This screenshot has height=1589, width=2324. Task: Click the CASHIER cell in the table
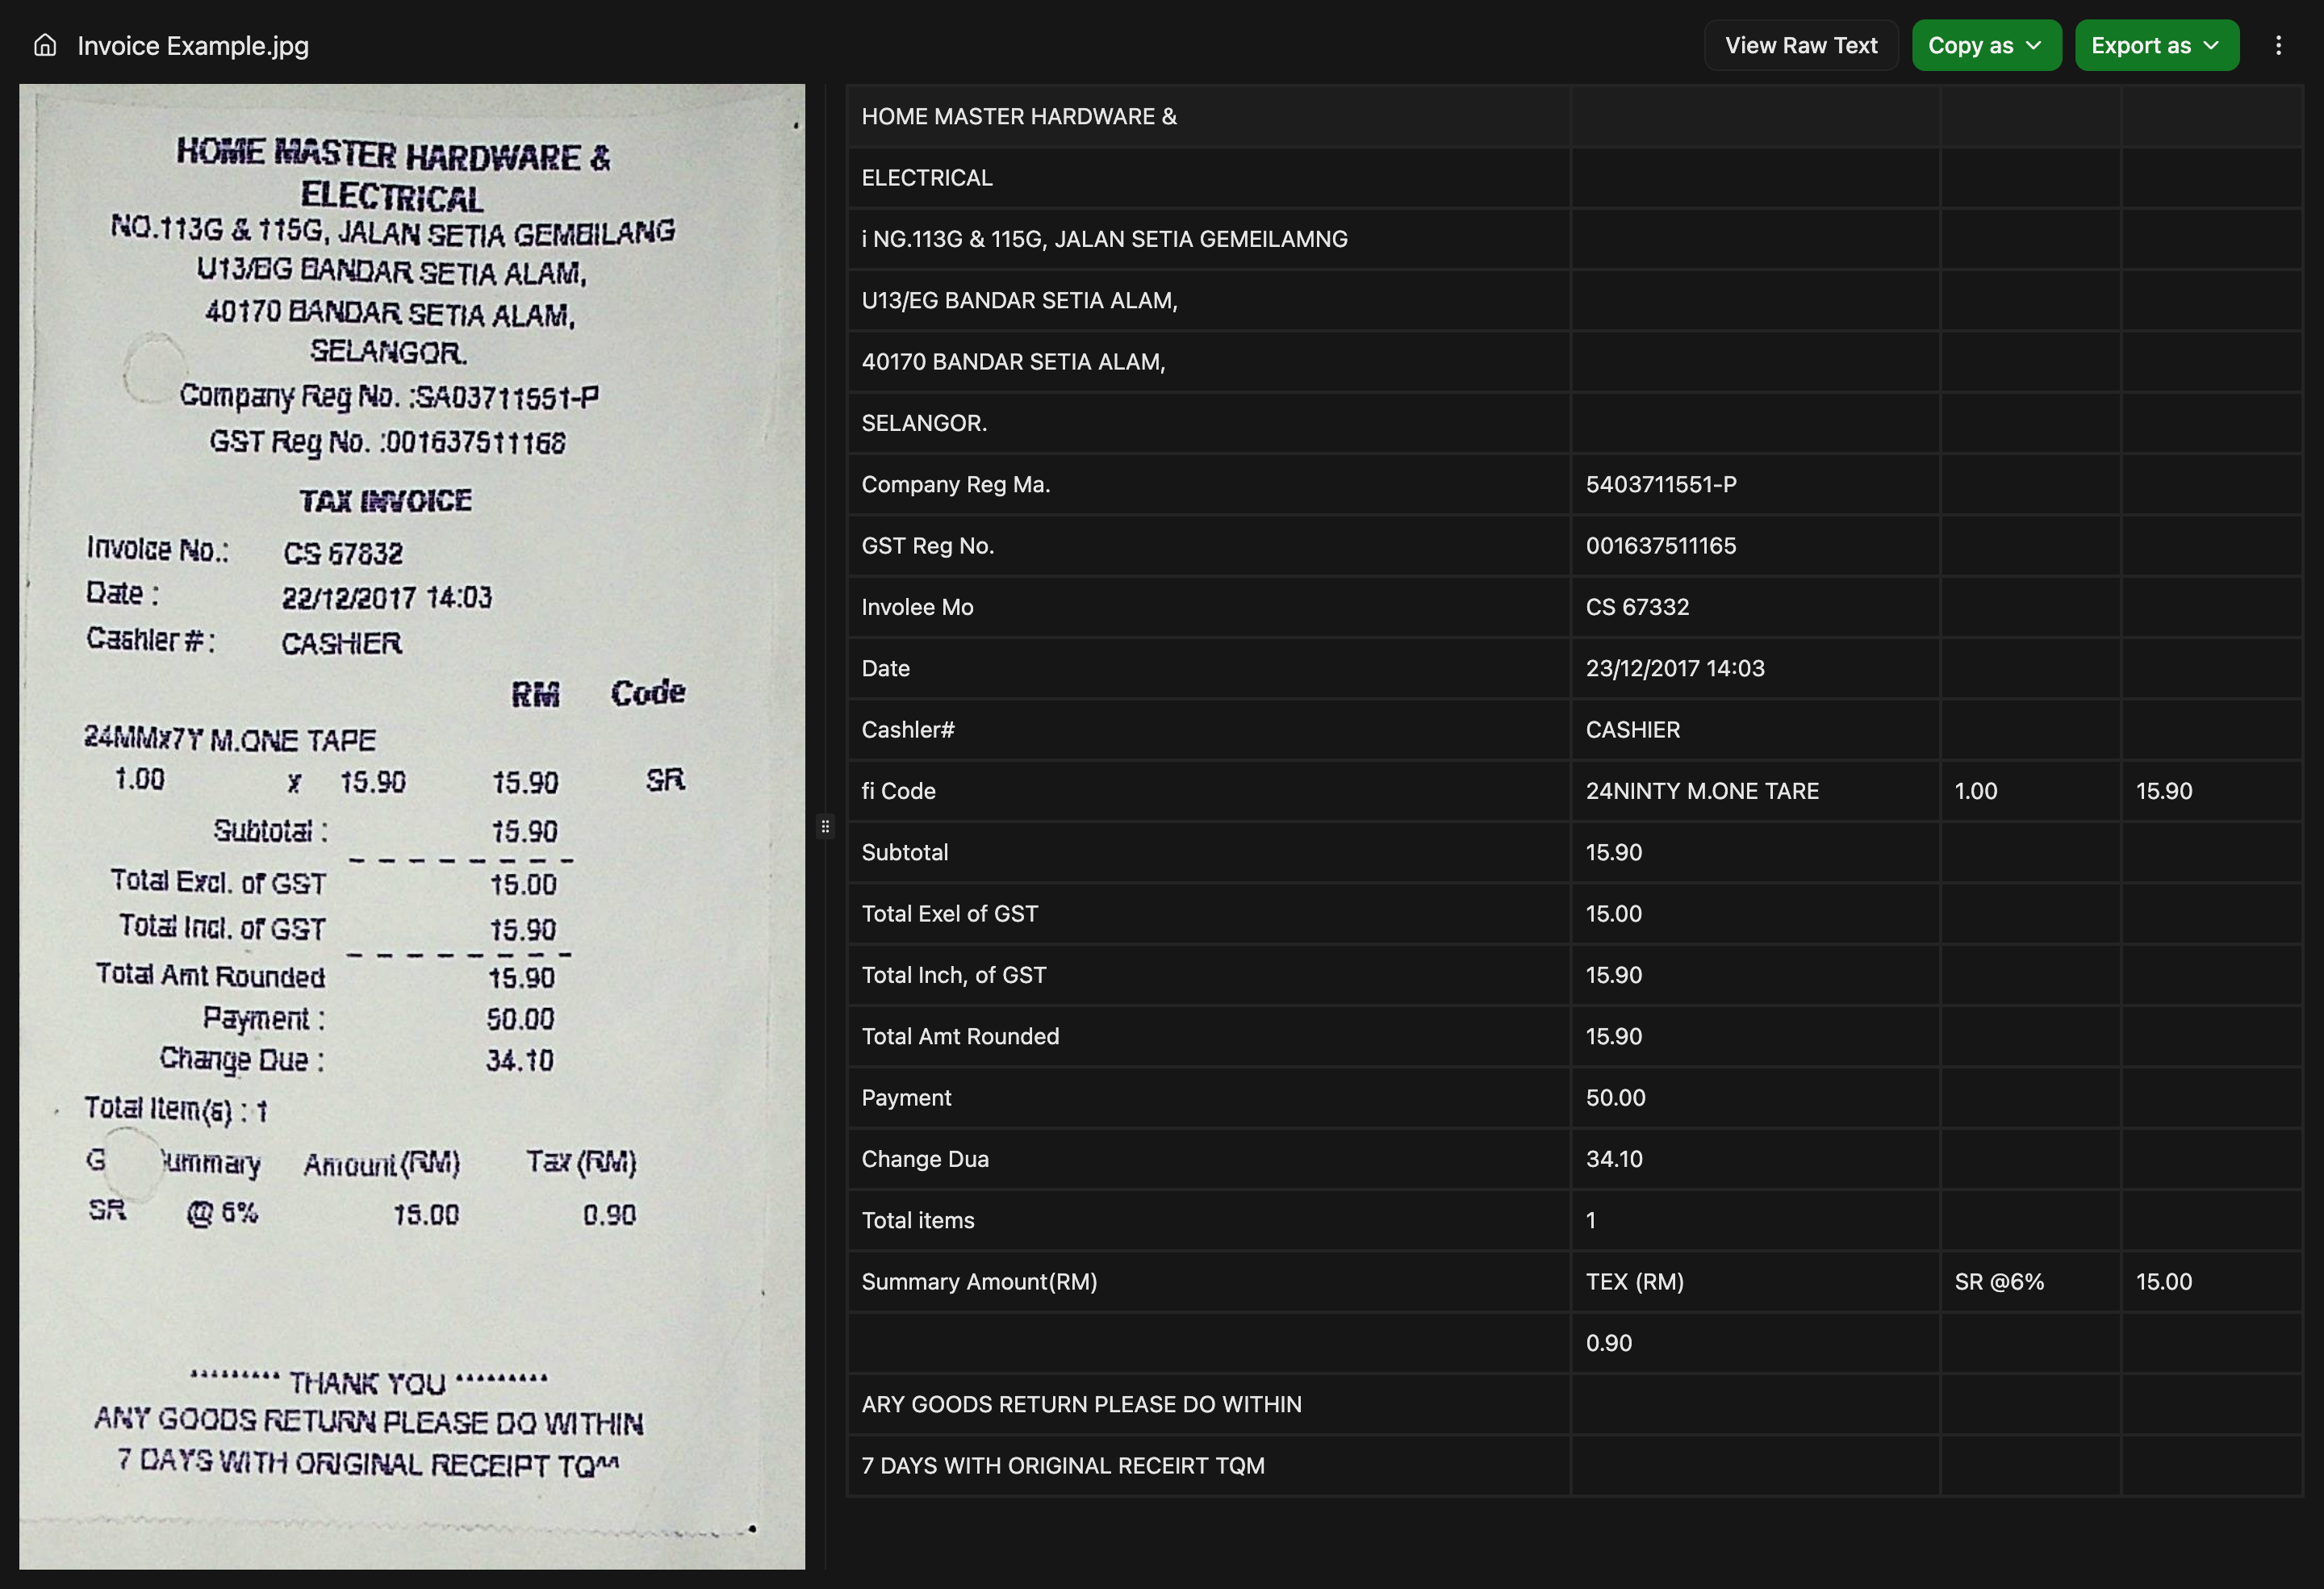point(1632,729)
